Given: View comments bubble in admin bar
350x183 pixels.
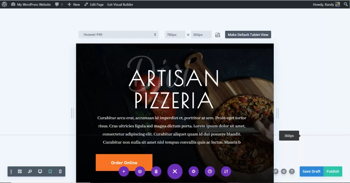Looking at the screenshot, I should pyautogui.click(x=59, y=4).
